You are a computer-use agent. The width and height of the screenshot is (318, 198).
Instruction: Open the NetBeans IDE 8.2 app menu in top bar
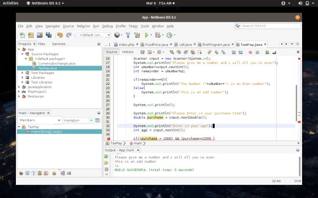click(45, 3)
